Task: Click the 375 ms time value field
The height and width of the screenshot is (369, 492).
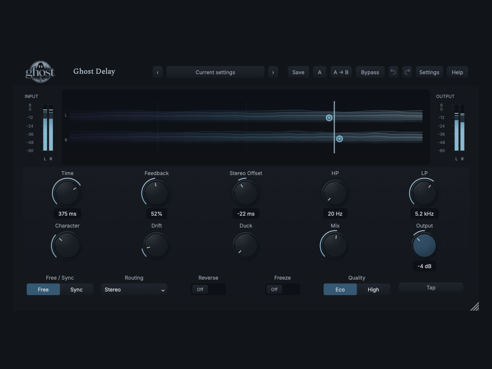Action: (x=67, y=214)
